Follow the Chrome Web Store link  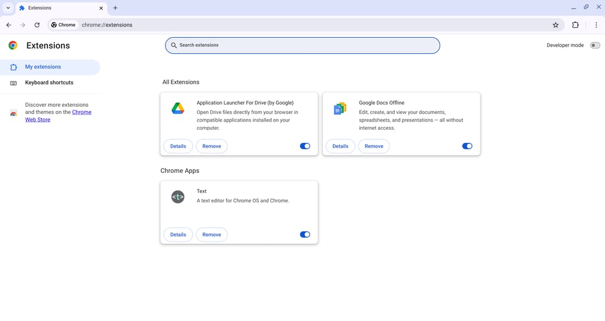58,116
